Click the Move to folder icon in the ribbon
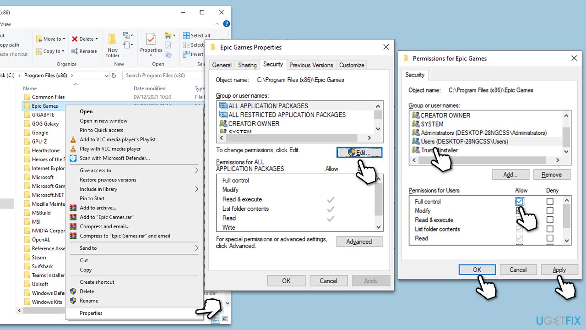 tap(39, 39)
